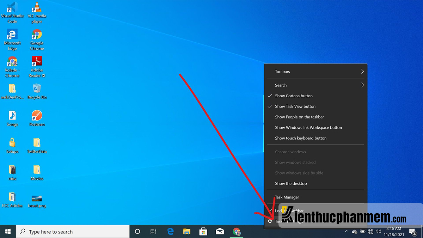This screenshot has width=423, height=238.
Task: Select the Adobe Reader XI desktop icon
Action: [x=37, y=67]
